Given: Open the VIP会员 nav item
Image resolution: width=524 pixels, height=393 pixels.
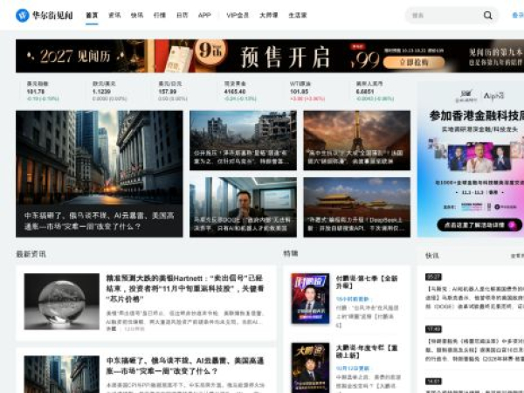Looking at the screenshot, I should coord(238,16).
